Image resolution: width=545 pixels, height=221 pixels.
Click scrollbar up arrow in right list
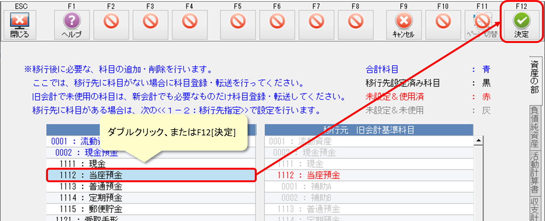(478, 141)
